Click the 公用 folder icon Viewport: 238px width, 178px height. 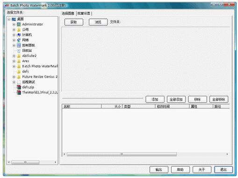19,29
